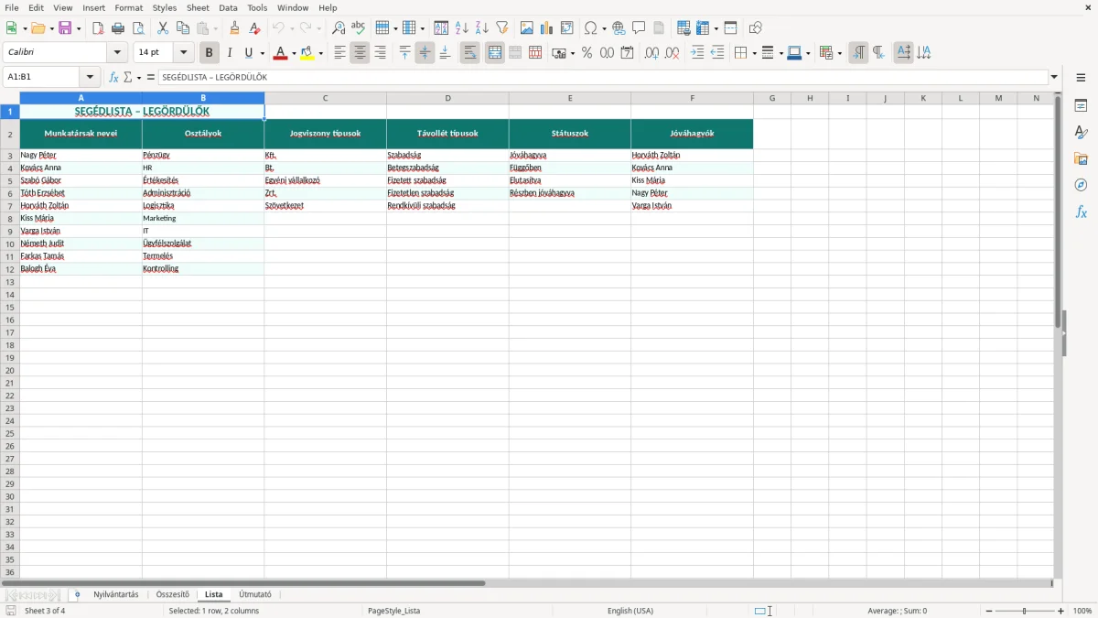Click the Clear Direct Formatting icon

pyautogui.click(x=255, y=28)
